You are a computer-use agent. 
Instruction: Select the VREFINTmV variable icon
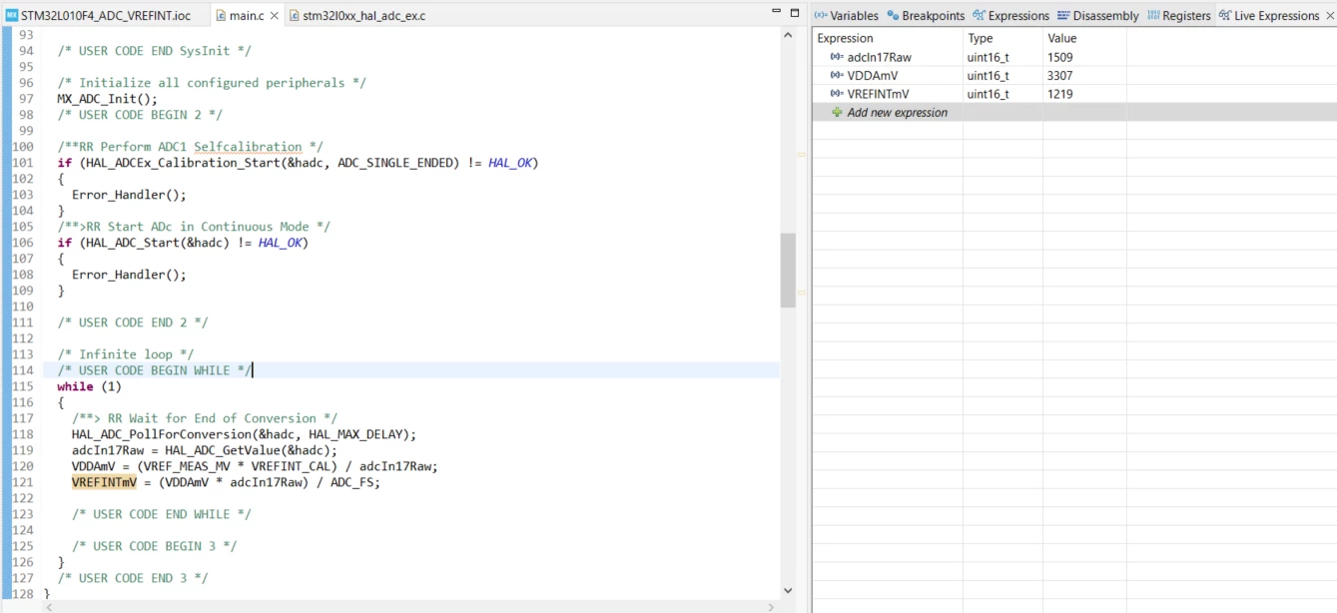837,94
